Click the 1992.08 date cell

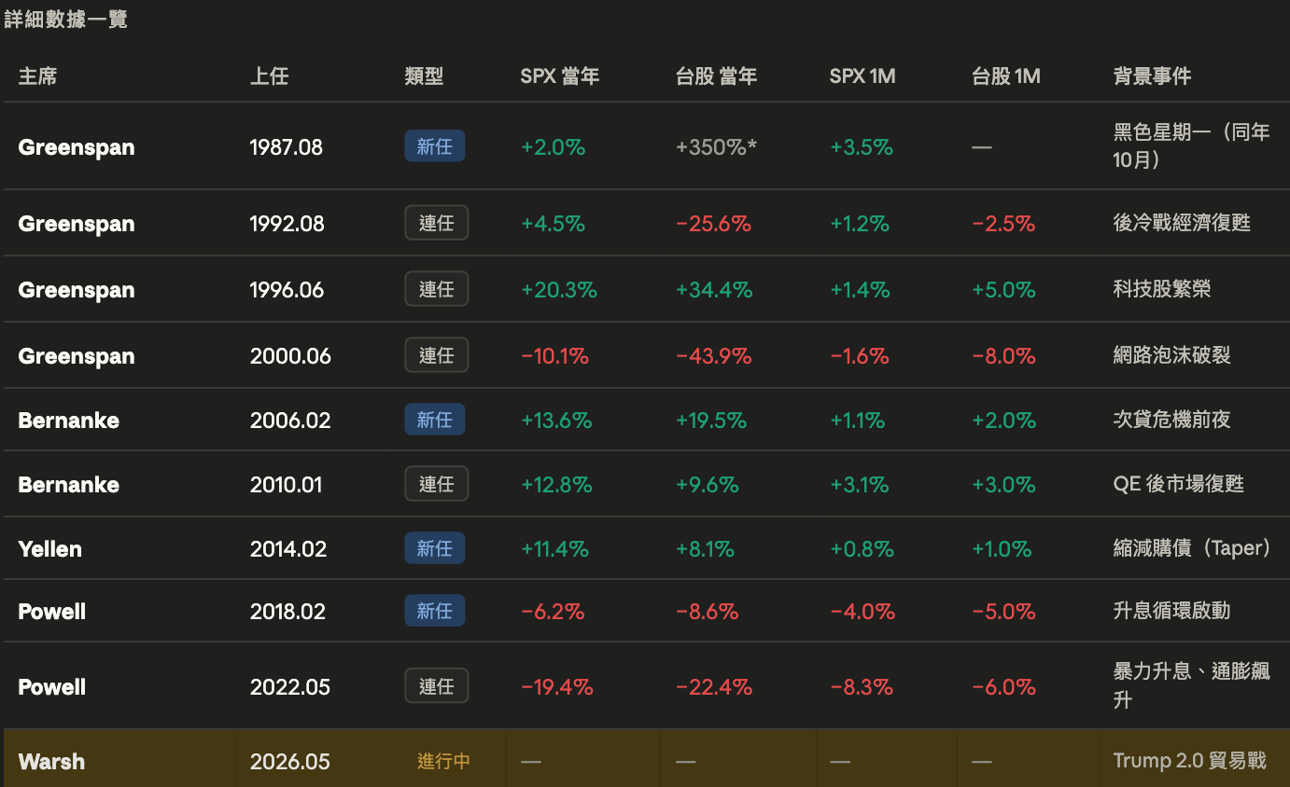(x=287, y=224)
